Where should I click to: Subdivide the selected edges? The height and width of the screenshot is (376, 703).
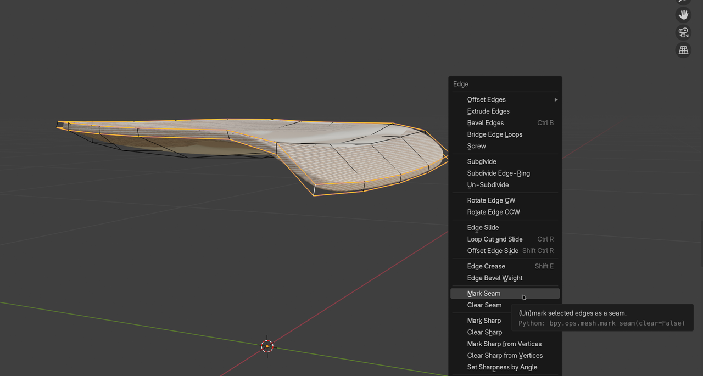tap(482, 162)
